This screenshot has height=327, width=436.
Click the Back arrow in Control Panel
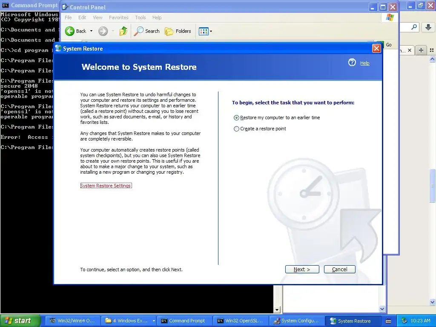coord(70,31)
